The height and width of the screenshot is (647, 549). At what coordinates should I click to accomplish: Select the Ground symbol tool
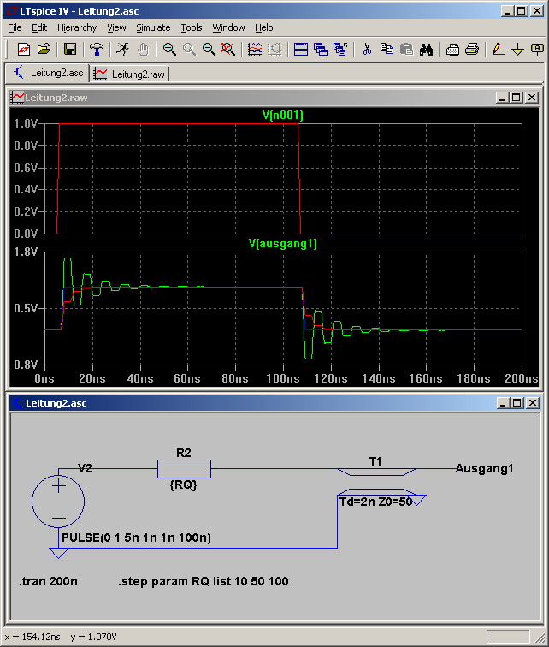click(x=517, y=49)
